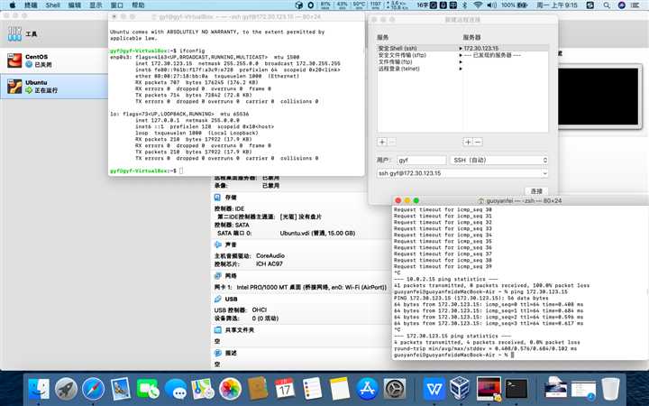
Task: Open Messages from the Dock
Action: 176,390
